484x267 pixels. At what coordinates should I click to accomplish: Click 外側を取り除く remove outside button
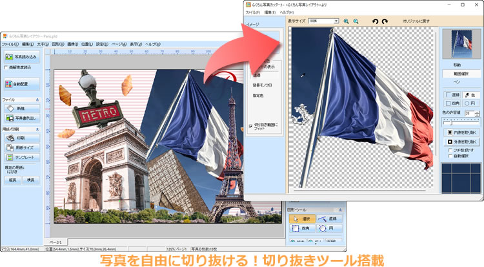pos(461,142)
